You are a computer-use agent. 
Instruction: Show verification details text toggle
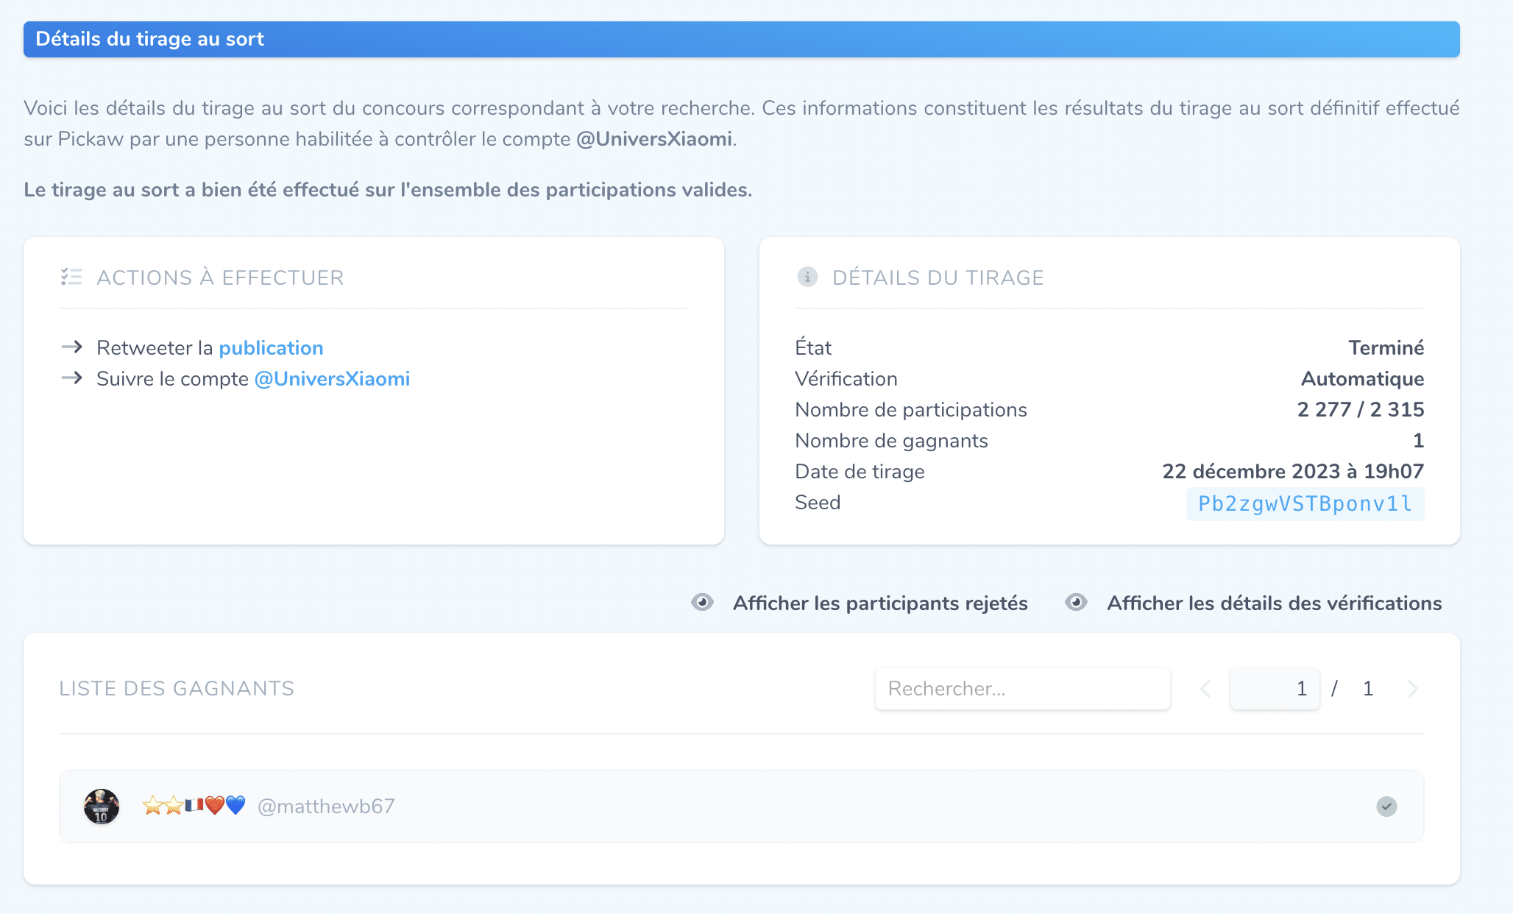coord(1274,603)
